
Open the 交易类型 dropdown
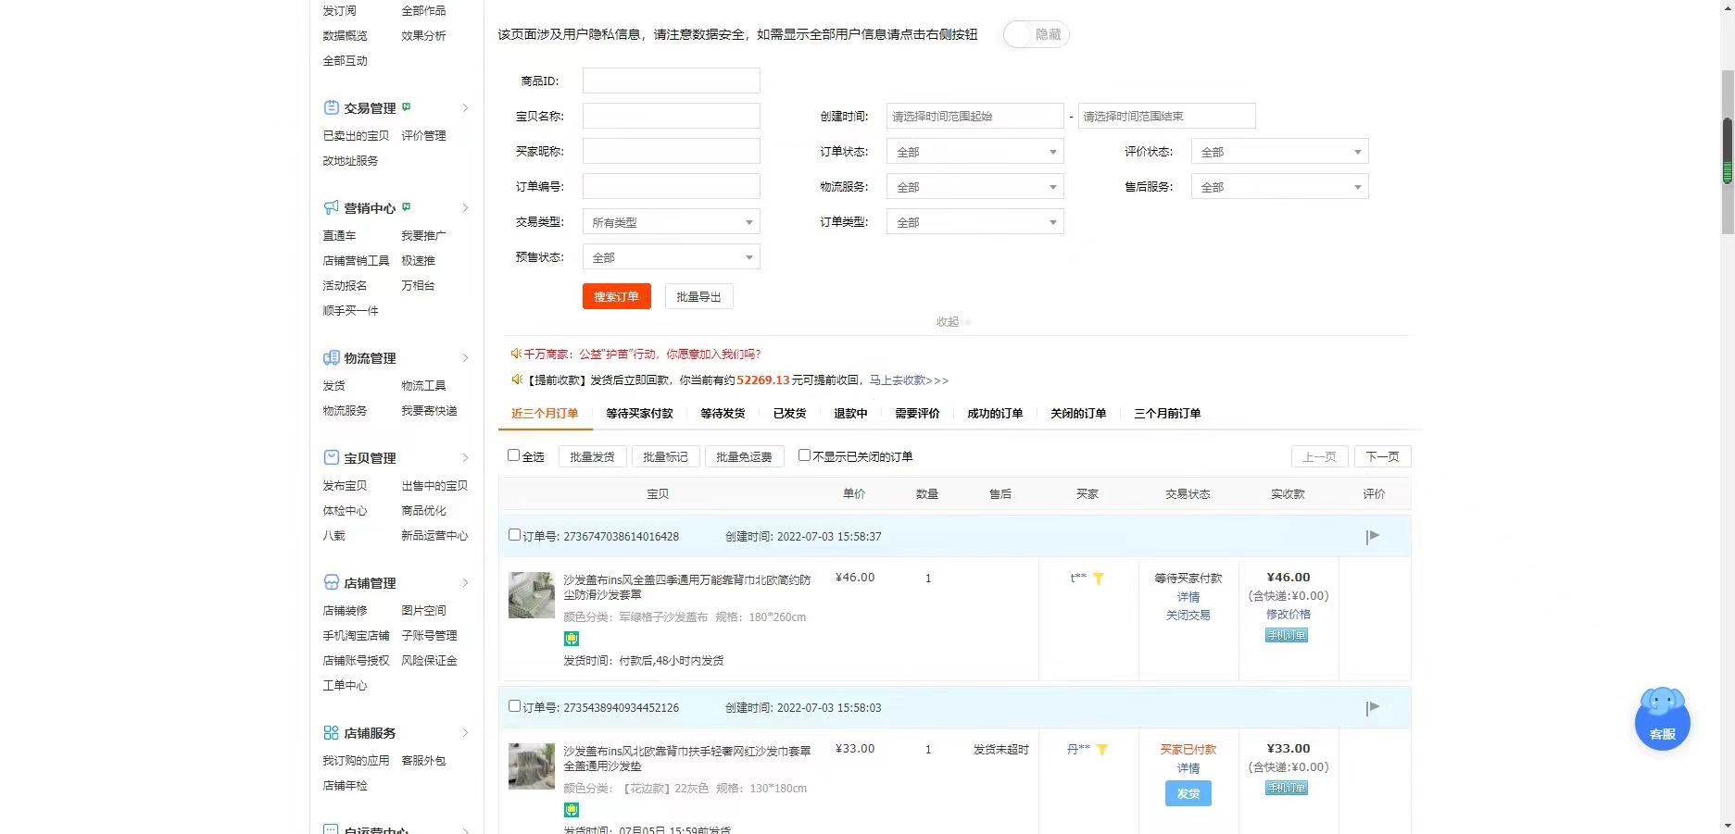point(671,222)
